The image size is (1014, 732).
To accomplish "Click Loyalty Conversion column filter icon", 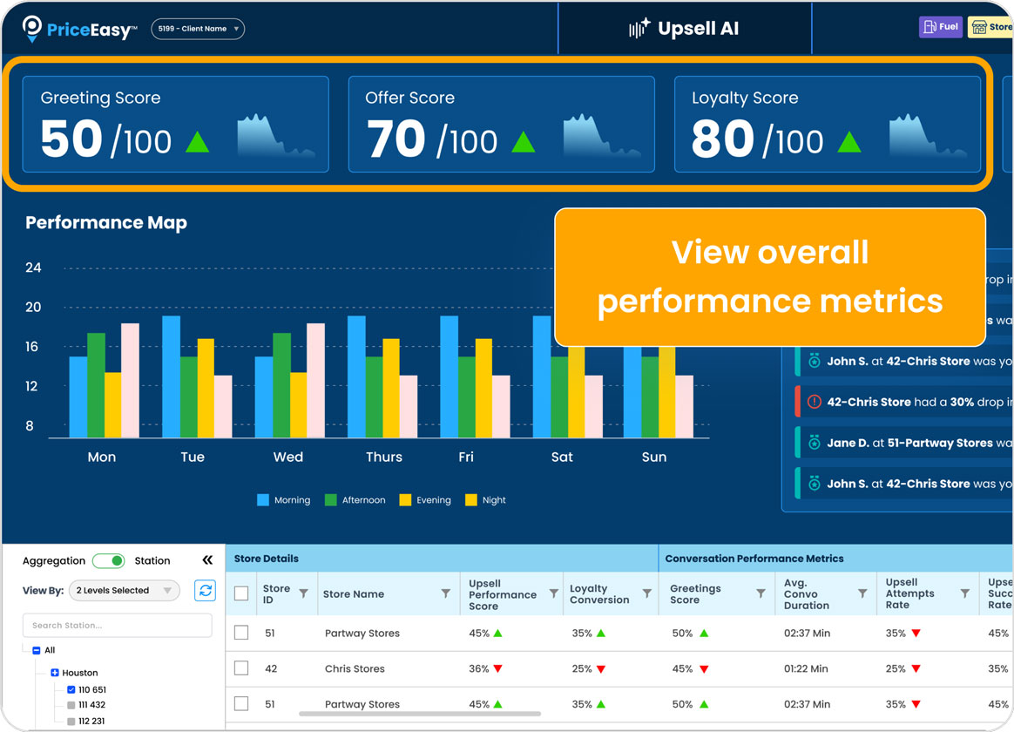I will [647, 593].
